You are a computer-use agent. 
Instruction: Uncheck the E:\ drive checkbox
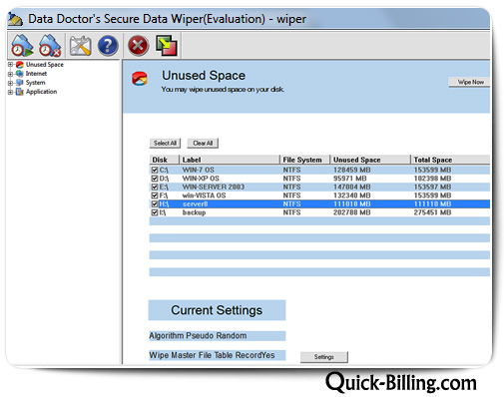coord(155,187)
